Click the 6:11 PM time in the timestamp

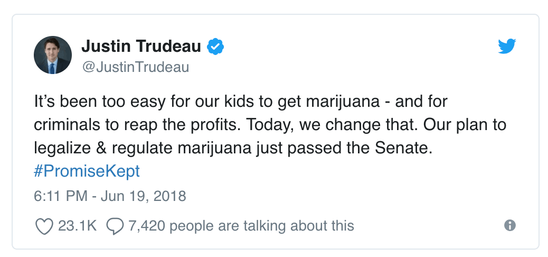point(61,196)
